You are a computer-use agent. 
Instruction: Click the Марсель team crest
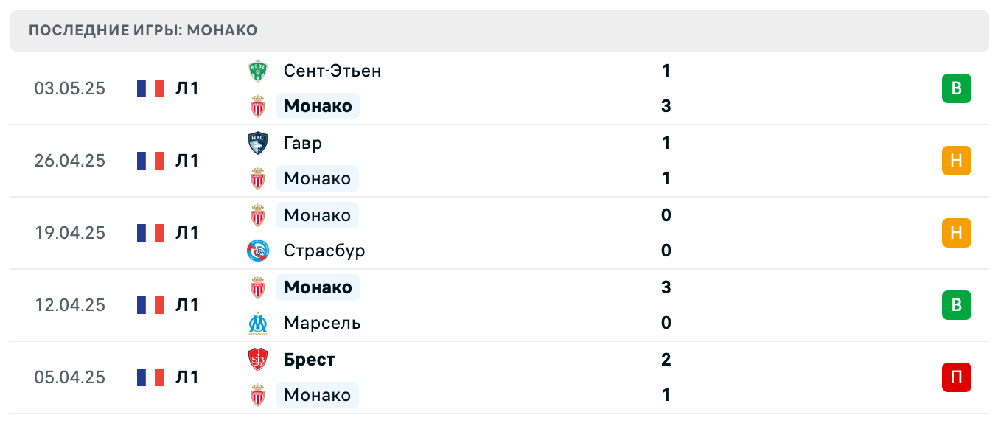259,323
